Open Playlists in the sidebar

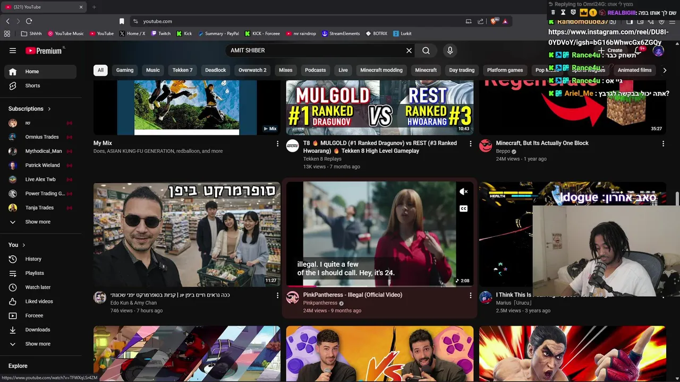[40, 273]
